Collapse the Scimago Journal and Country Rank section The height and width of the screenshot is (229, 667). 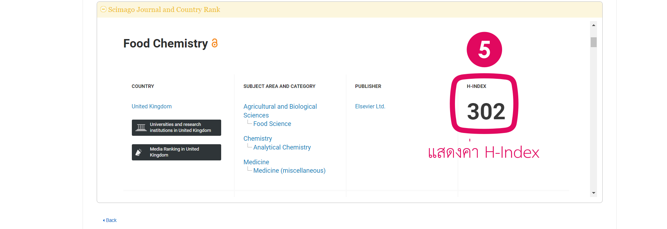click(103, 9)
